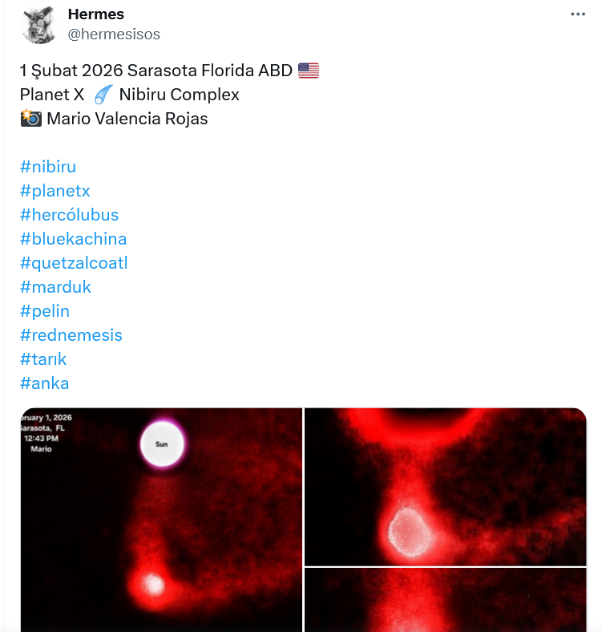The image size is (602, 632).
Task: Follow the #planetx hashtag link
Action: pyautogui.click(x=55, y=191)
